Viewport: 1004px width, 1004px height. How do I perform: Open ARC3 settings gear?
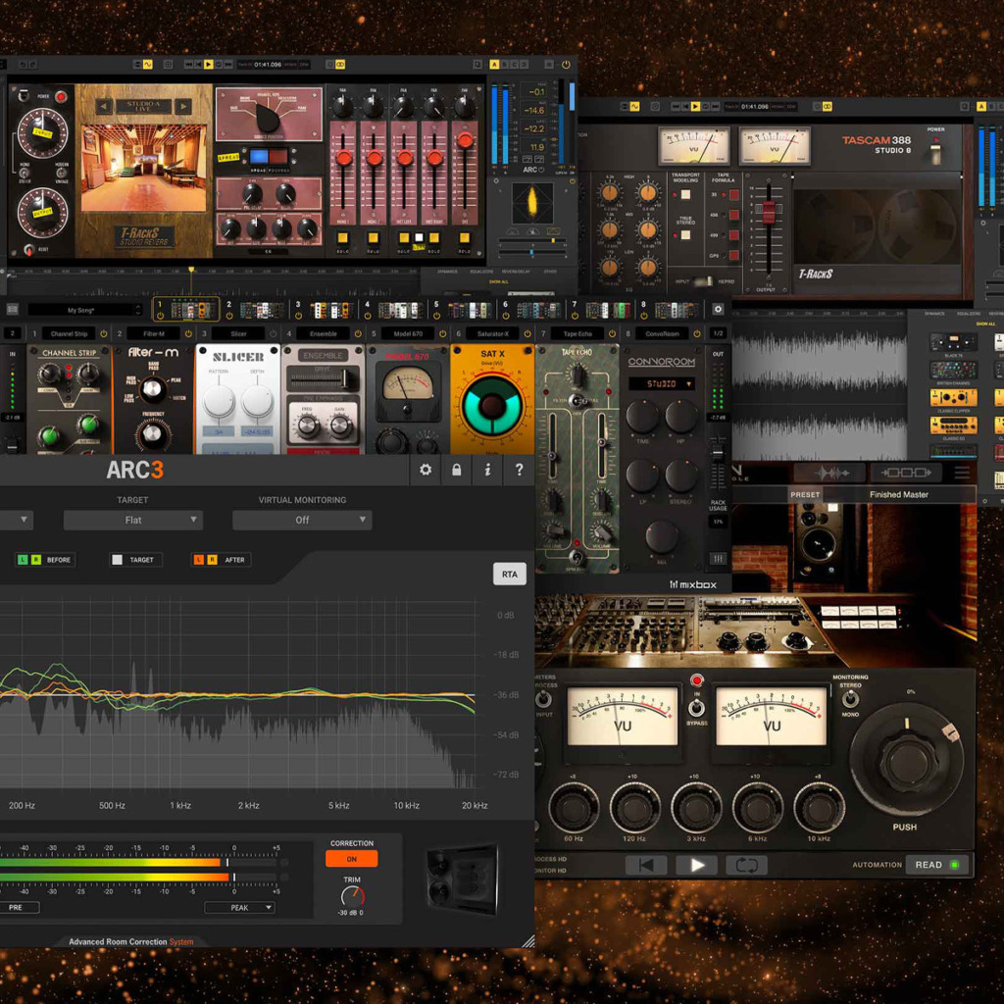tap(426, 470)
